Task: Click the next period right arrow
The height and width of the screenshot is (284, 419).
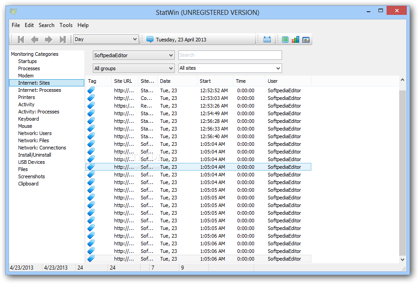Action: click(49, 40)
